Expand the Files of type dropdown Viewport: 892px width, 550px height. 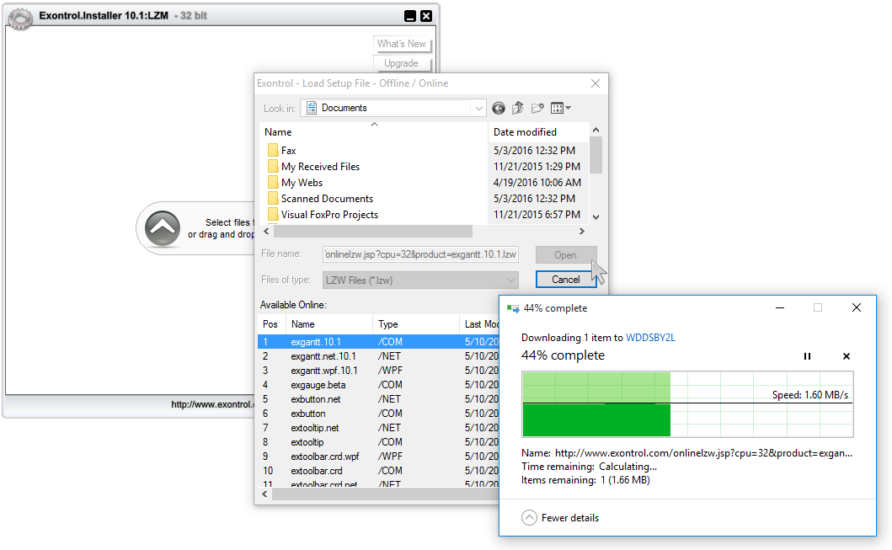(x=510, y=280)
